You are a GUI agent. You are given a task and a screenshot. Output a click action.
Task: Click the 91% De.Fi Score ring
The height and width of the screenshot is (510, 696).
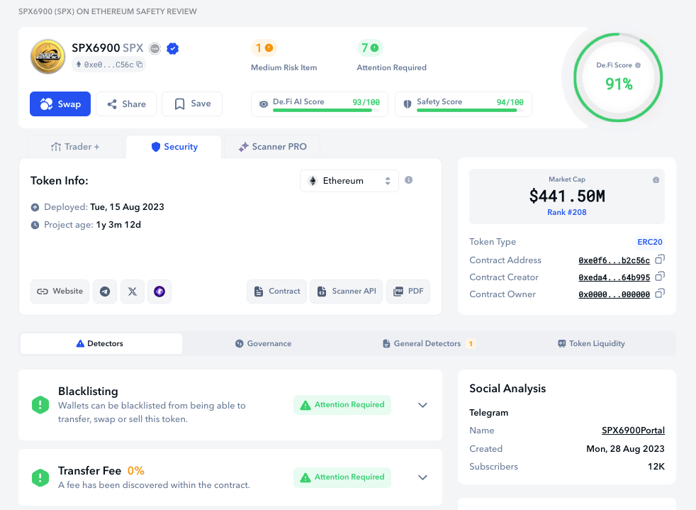(618, 77)
